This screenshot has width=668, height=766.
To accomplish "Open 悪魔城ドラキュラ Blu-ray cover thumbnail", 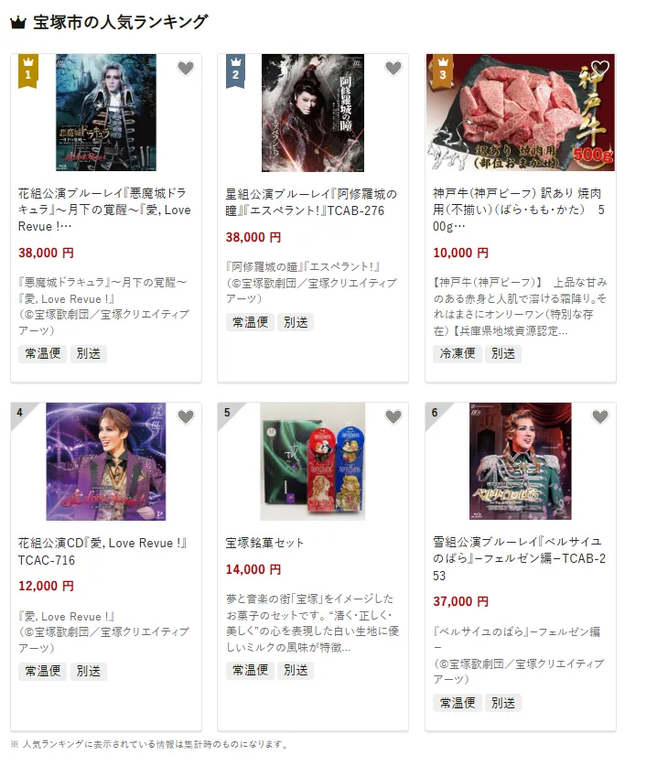I will point(106,113).
